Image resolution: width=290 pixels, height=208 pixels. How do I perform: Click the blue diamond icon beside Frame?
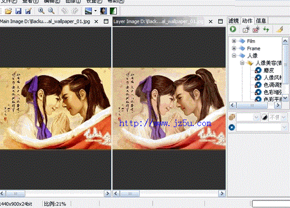coord(242,48)
